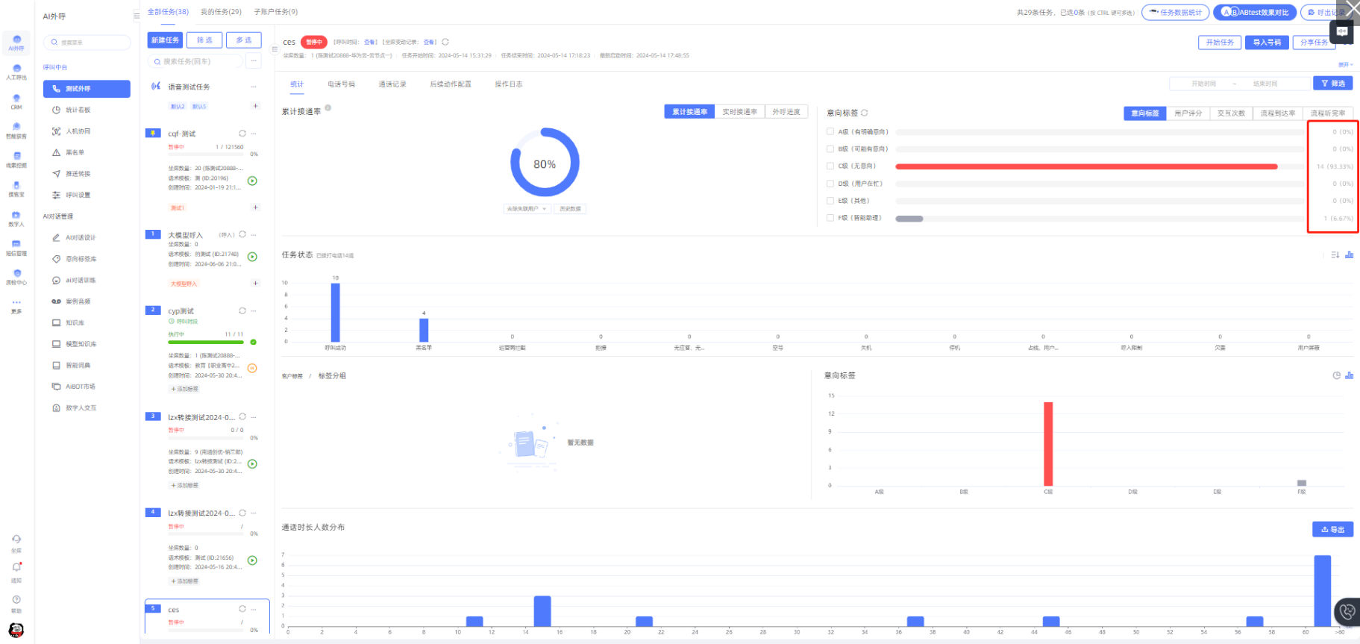Image resolution: width=1360 pixels, height=644 pixels.
Task: Click the 数字人 sidebar icon
Action: [x=16, y=219]
